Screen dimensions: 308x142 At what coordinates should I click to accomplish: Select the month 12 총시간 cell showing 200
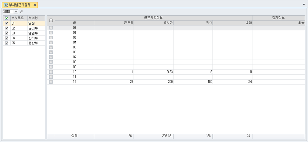tap(153, 82)
